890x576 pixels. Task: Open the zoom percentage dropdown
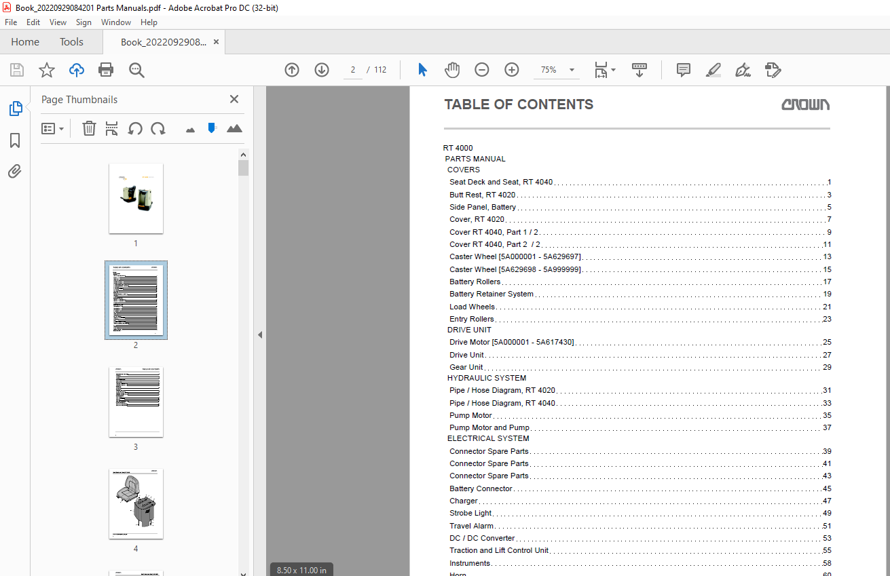pos(571,70)
